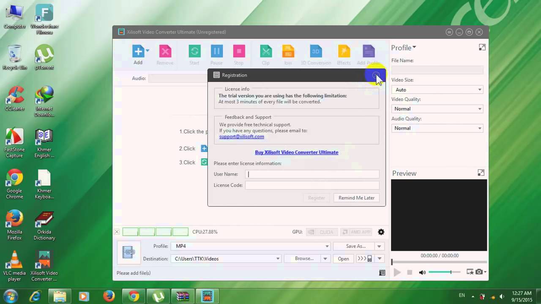Click the Remove toolbar icon
Viewport: 541px width, 304px height.
click(x=165, y=52)
